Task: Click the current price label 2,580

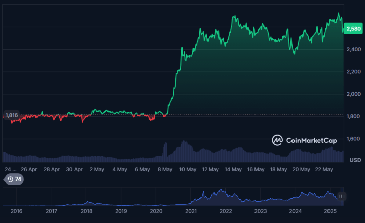Action: click(x=353, y=30)
